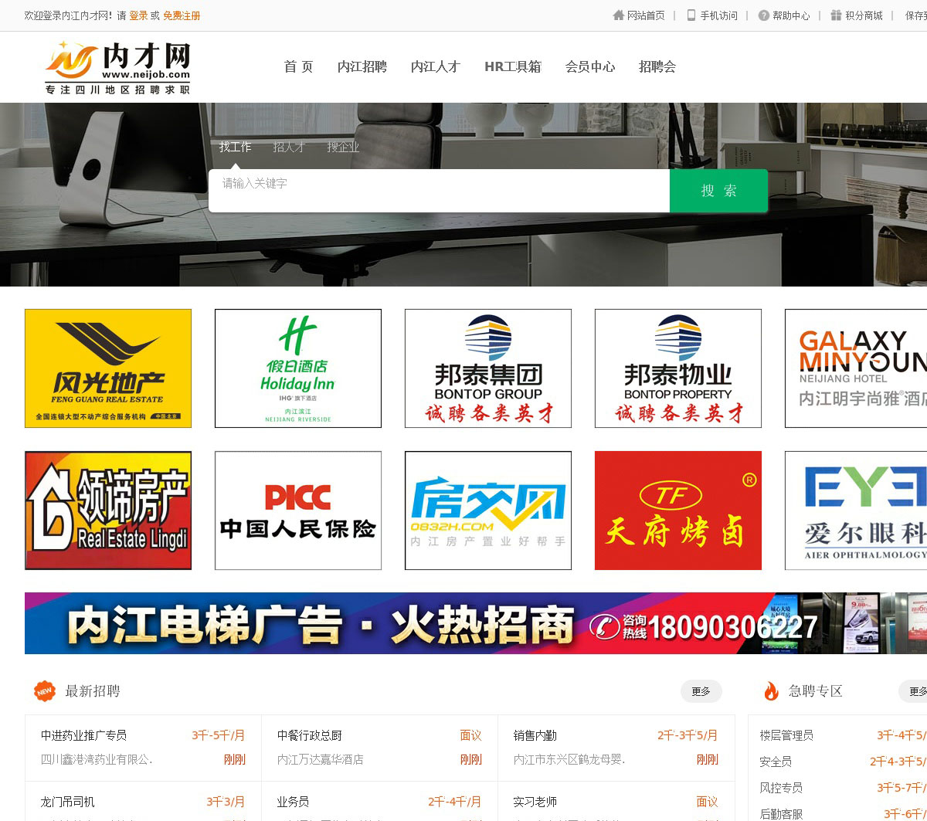The width and height of the screenshot is (927, 821).
Task: Open the 内江招聘 menu item
Action: click(x=362, y=66)
